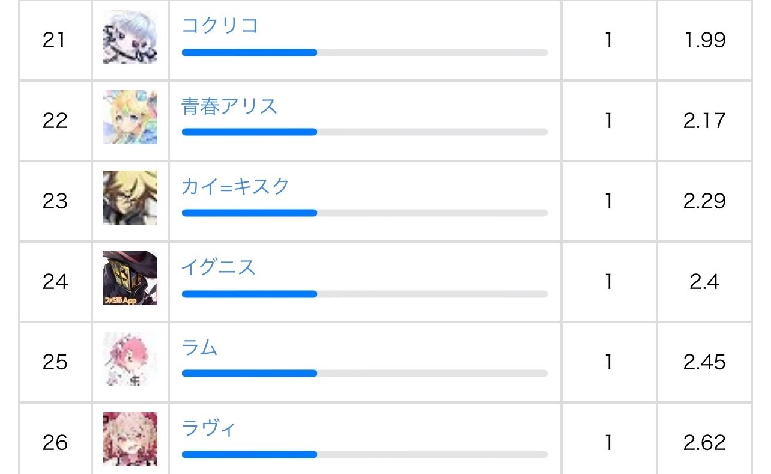Select rank number 24 cell
The width and height of the screenshot is (771, 474).
pos(55,282)
